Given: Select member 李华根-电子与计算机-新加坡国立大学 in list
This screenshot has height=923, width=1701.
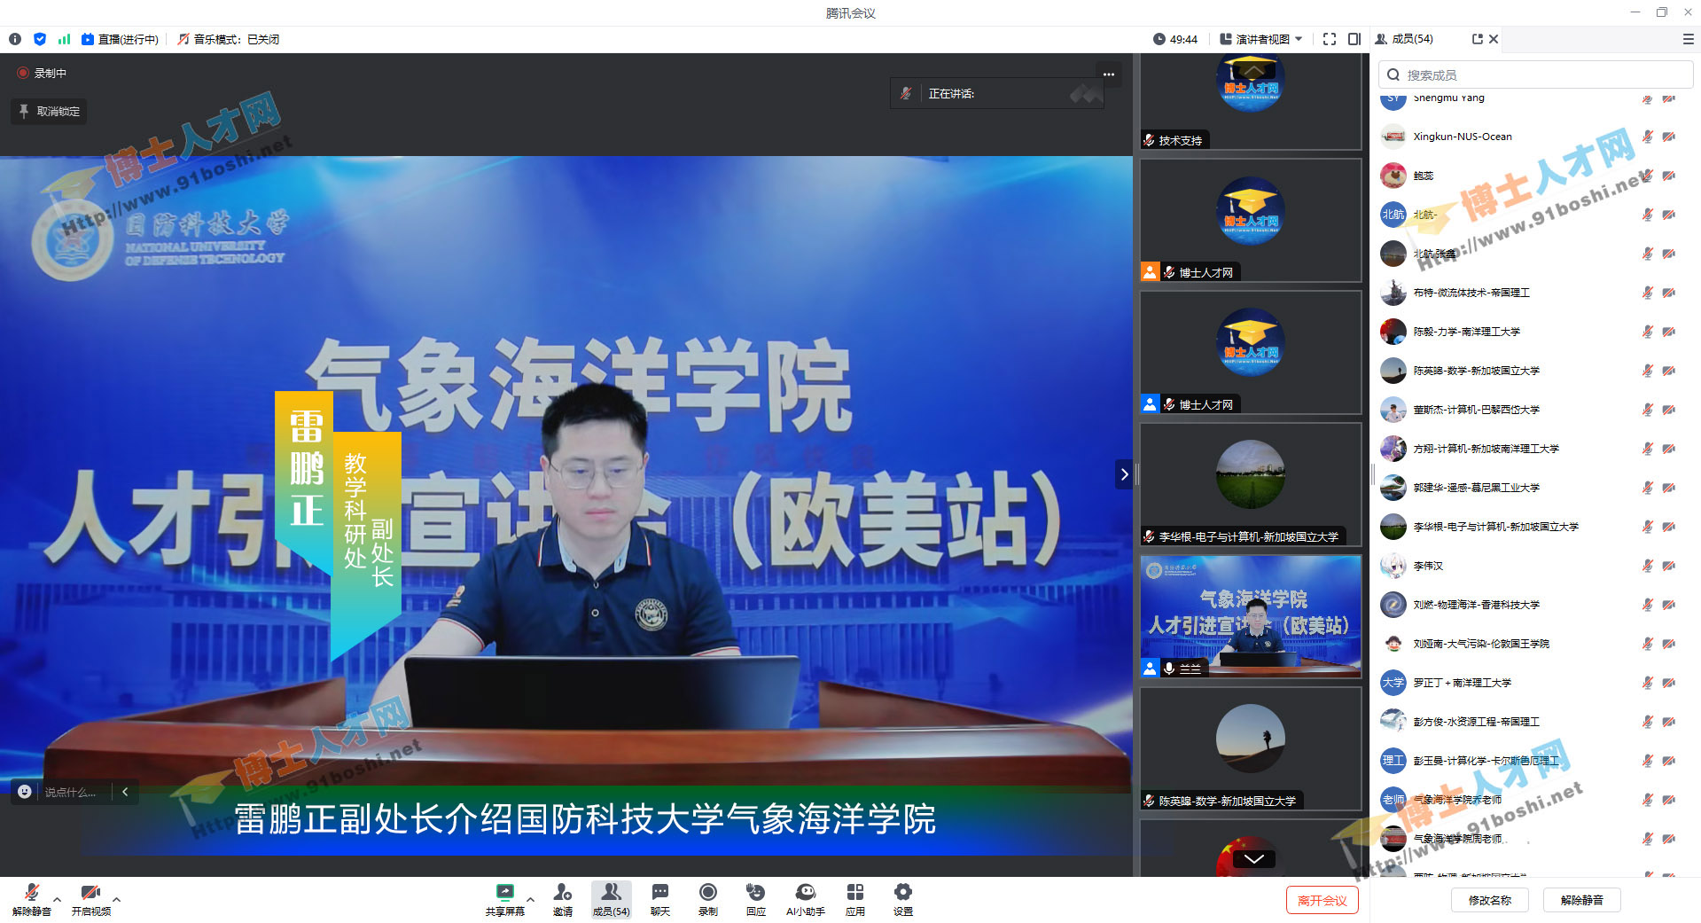Looking at the screenshot, I should coord(1536,527).
